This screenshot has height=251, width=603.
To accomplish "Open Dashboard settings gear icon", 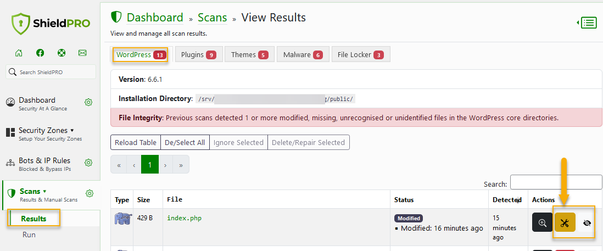I will (88, 102).
